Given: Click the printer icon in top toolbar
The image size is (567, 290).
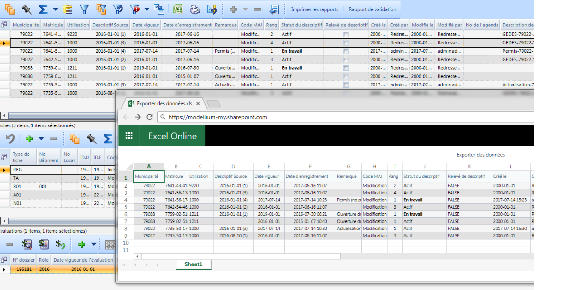Looking at the screenshot, I should coord(195,9).
